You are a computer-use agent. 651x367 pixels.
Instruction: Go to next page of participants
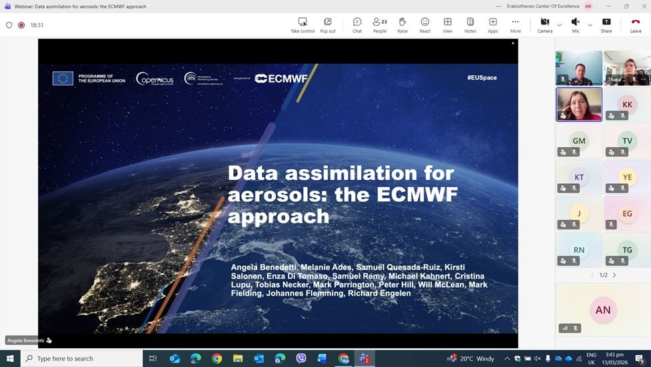point(614,275)
